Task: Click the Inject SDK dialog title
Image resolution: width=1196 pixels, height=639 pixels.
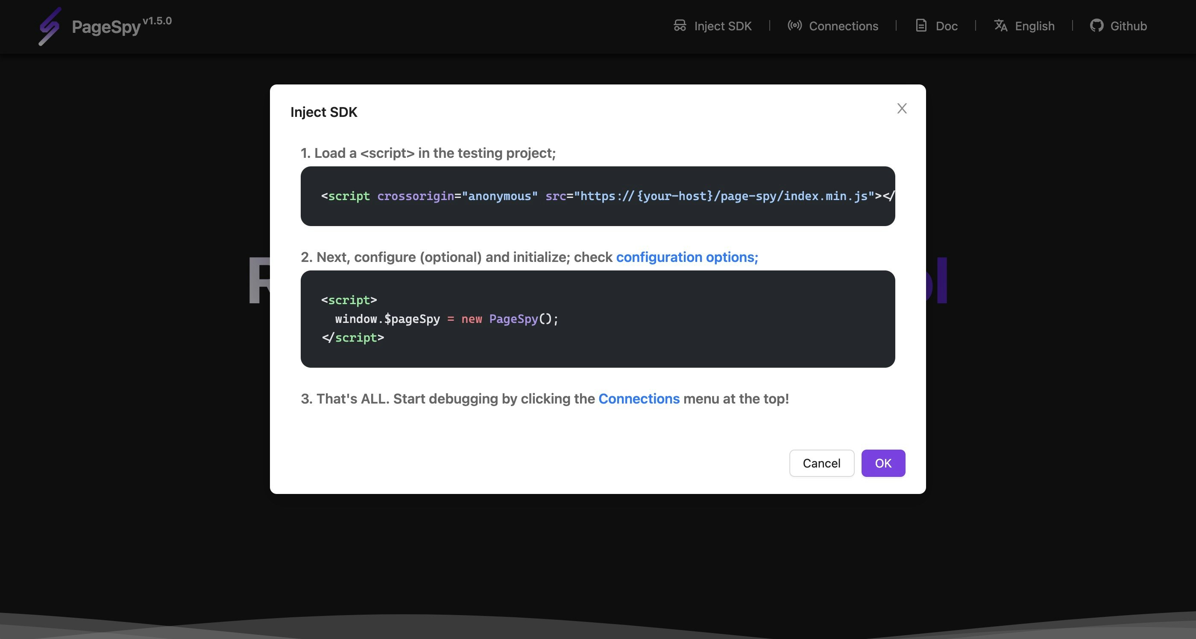Action: [324, 112]
